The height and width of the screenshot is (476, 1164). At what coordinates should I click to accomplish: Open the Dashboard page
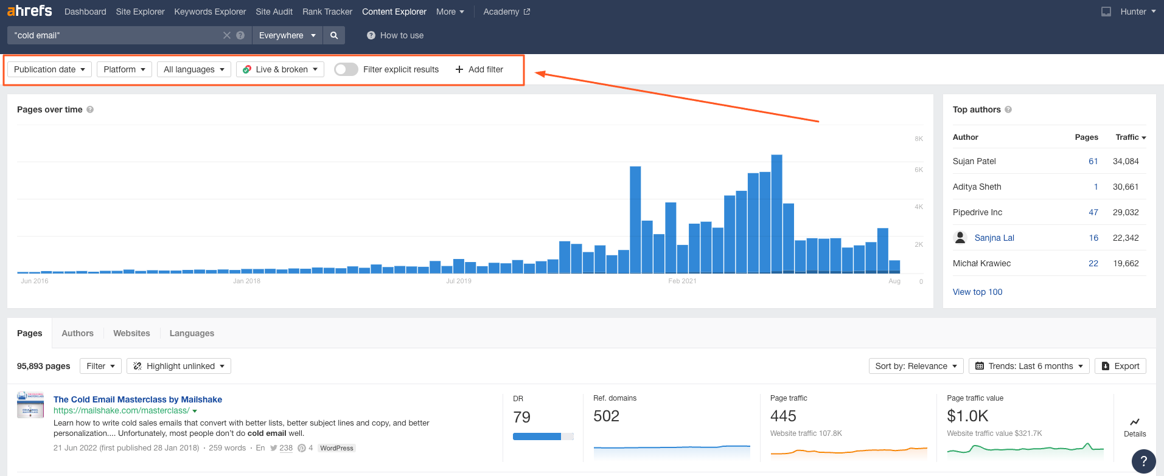point(85,12)
